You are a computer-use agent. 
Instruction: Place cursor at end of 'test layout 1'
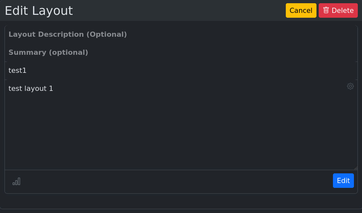click(x=54, y=89)
